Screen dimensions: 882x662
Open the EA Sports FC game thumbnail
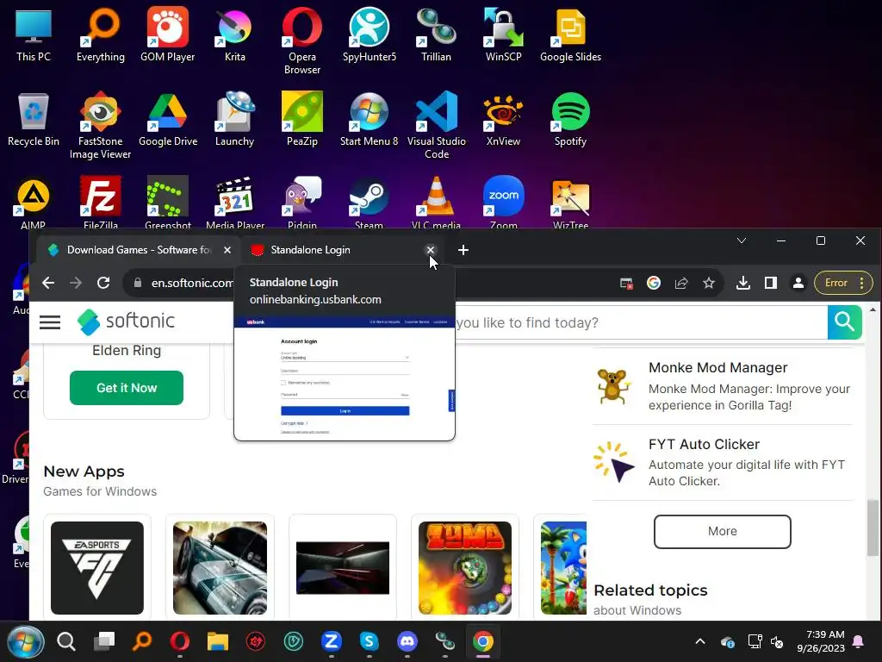pyautogui.click(x=97, y=568)
